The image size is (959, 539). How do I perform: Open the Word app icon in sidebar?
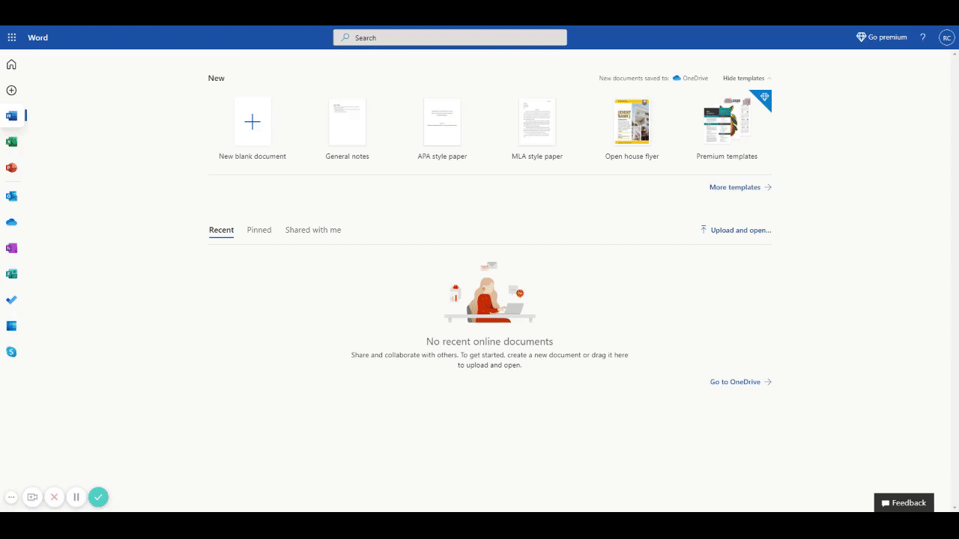click(11, 115)
